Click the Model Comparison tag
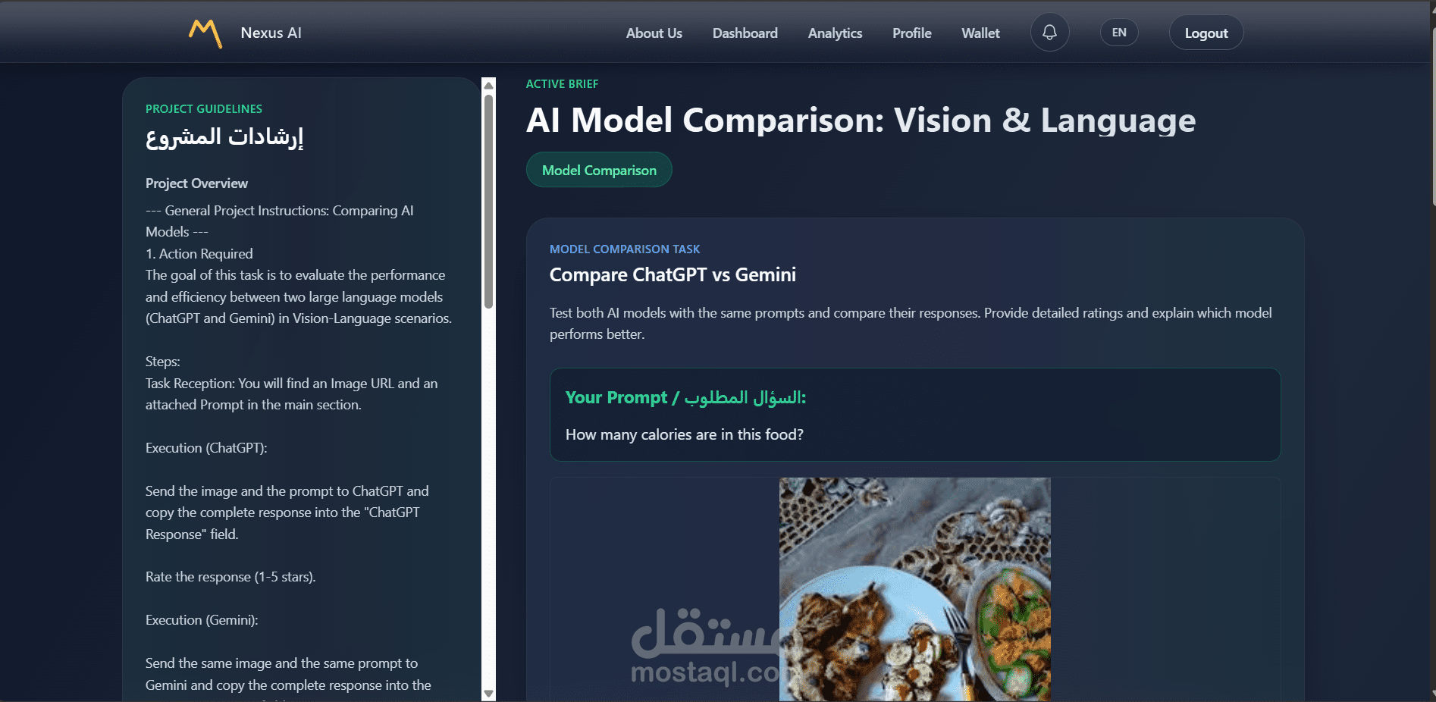The width and height of the screenshot is (1436, 702). click(x=599, y=170)
